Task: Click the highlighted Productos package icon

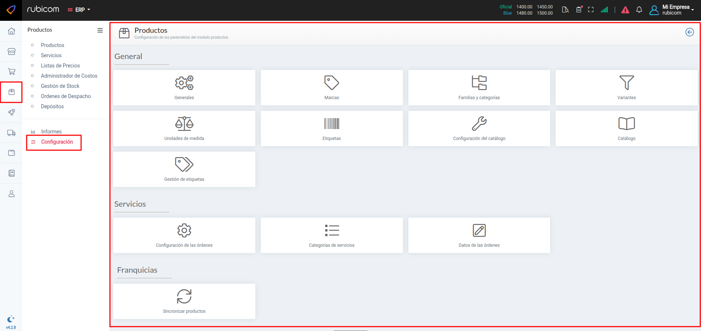Action: pyautogui.click(x=11, y=92)
